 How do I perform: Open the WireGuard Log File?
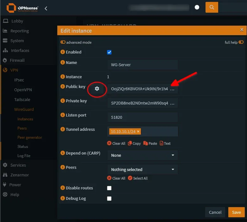point(24,156)
